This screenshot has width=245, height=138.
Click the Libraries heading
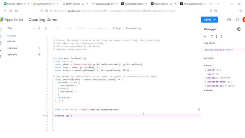click(12, 48)
